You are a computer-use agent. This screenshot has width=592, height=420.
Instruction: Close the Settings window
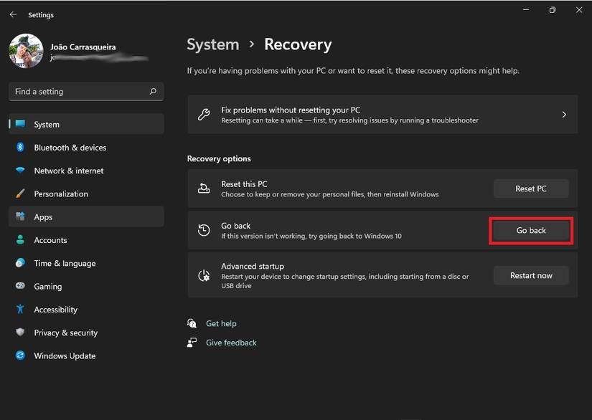point(579,10)
